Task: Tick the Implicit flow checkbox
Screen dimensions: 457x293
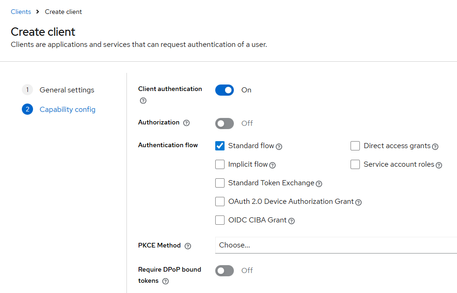Action: (x=220, y=164)
